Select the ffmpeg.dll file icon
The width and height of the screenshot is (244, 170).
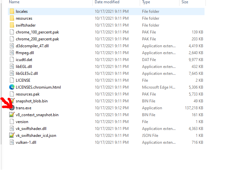12,53
